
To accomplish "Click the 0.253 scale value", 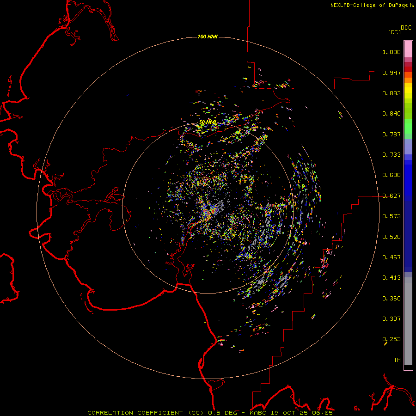I will tap(392, 339).
